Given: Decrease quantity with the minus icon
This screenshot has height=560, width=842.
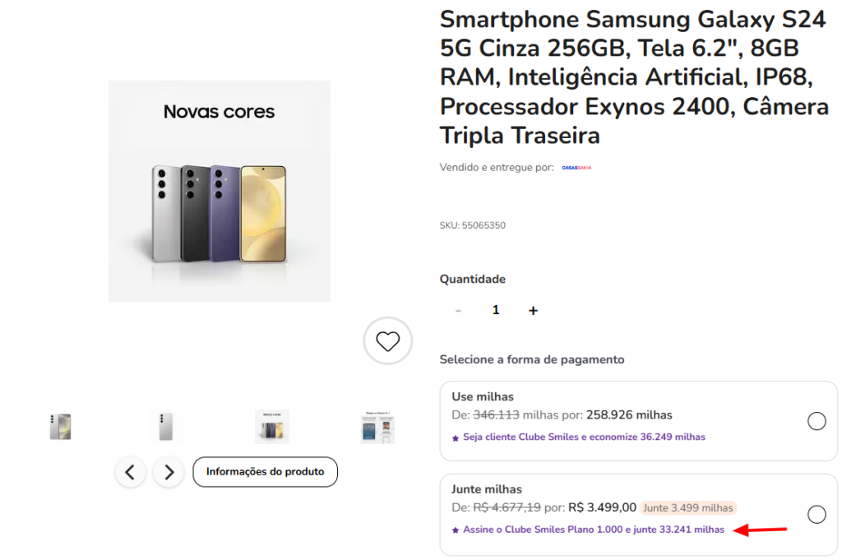Looking at the screenshot, I should click(458, 310).
